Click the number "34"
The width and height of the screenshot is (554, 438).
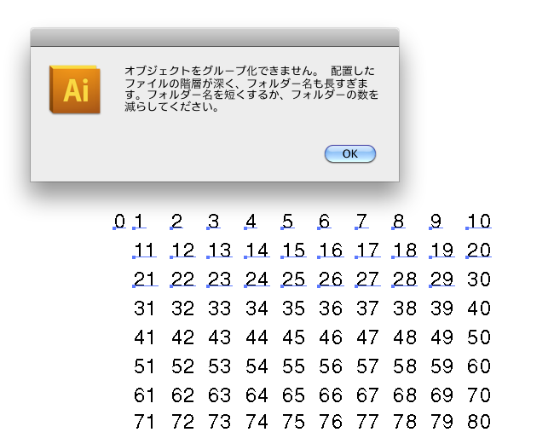257,308
